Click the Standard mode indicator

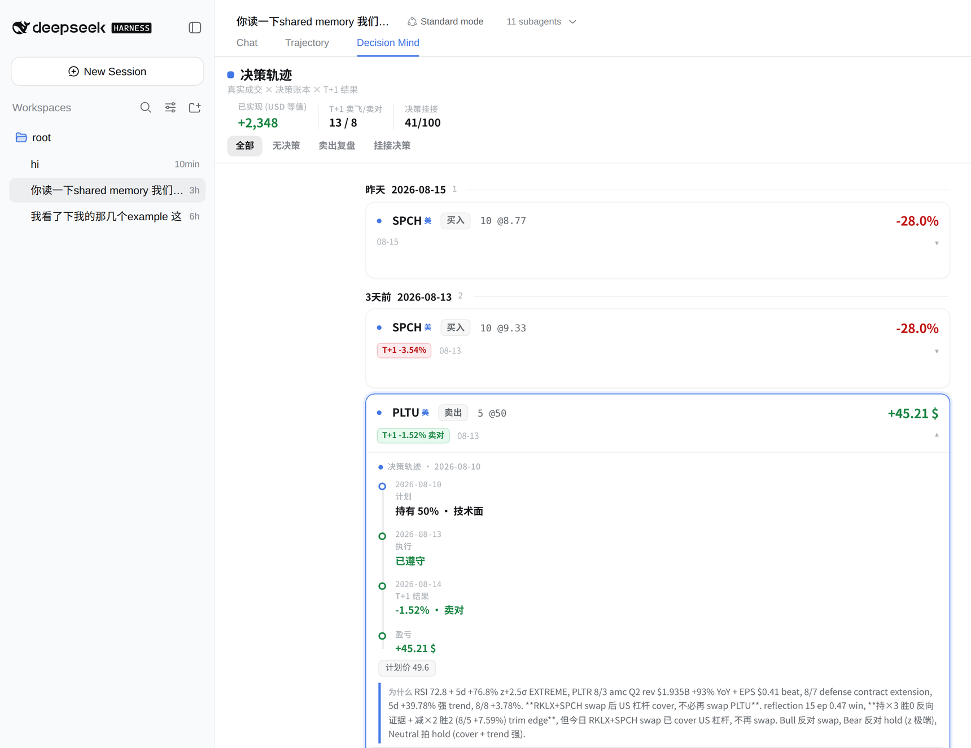[x=445, y=21]
